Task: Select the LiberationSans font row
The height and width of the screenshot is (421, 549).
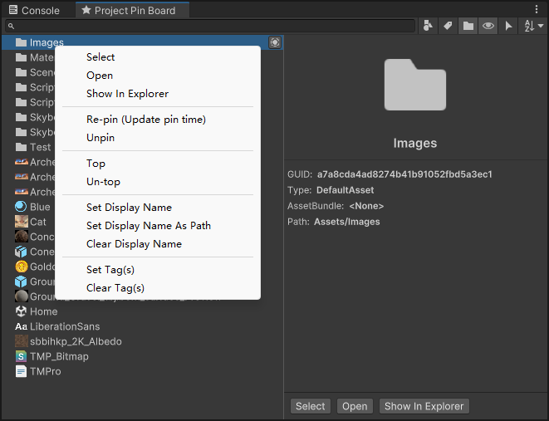Action: pyautogui.click(x=143, y=326)
